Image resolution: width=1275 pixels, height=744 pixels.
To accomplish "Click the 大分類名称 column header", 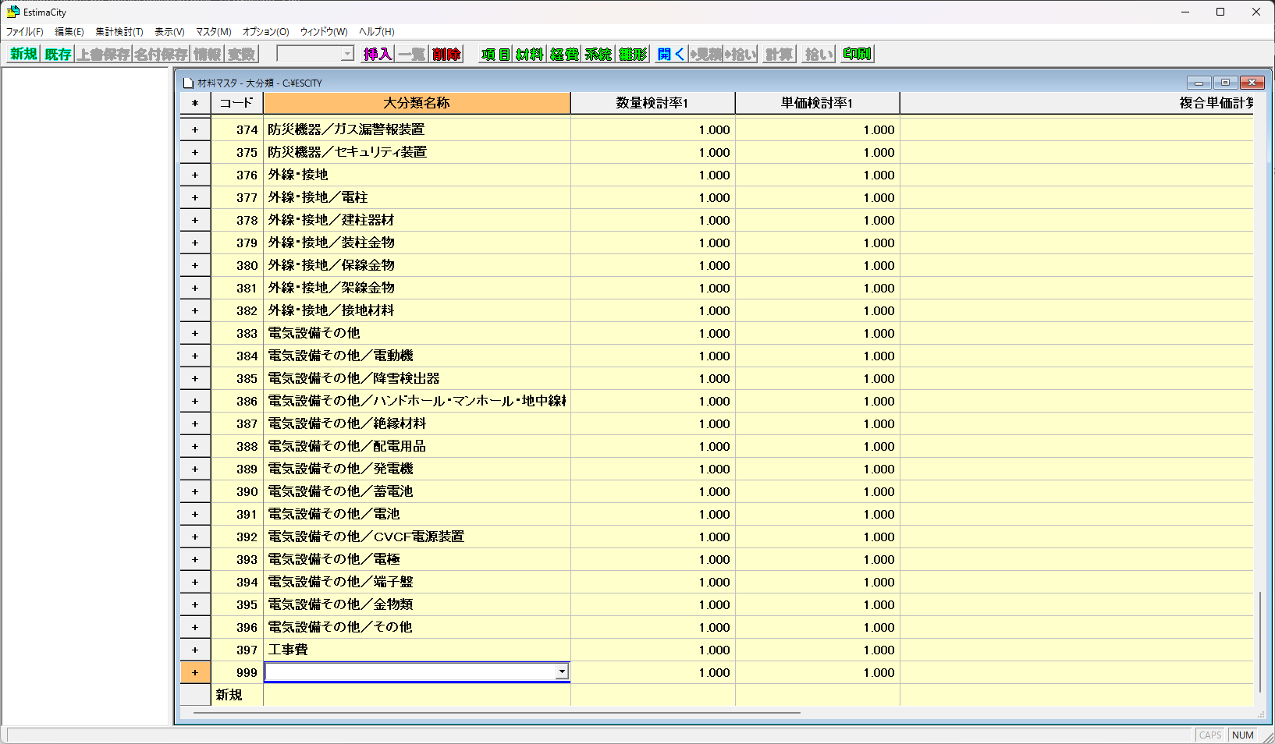I will point(417,103).
